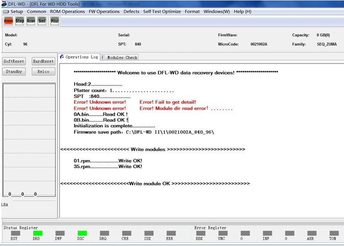Click the green DRD status indicator
Image resolution: width=344 pixels, height=246 pixels.
[38, 233]
